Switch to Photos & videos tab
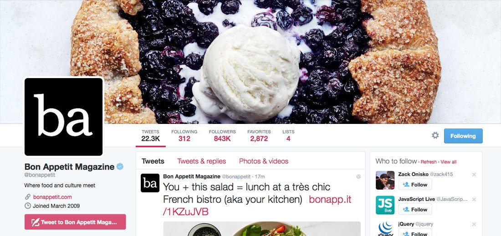The height and width of the screenshot is (236, 501). click(264, 161)
